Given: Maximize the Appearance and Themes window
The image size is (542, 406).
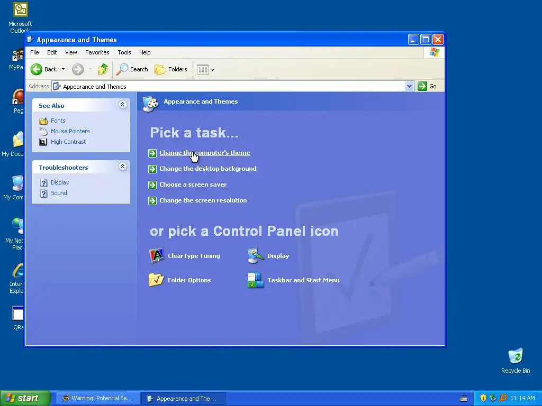Looking at the screenshot, I should click(x=426, y=39).
